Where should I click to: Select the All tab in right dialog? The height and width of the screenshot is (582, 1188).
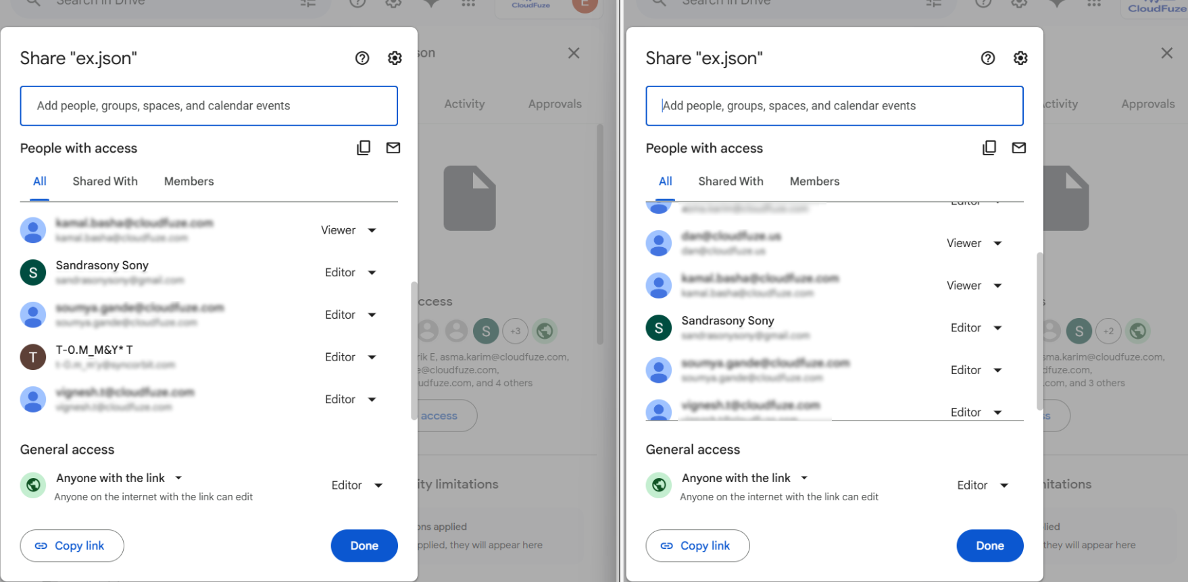(x=666, y=182)
